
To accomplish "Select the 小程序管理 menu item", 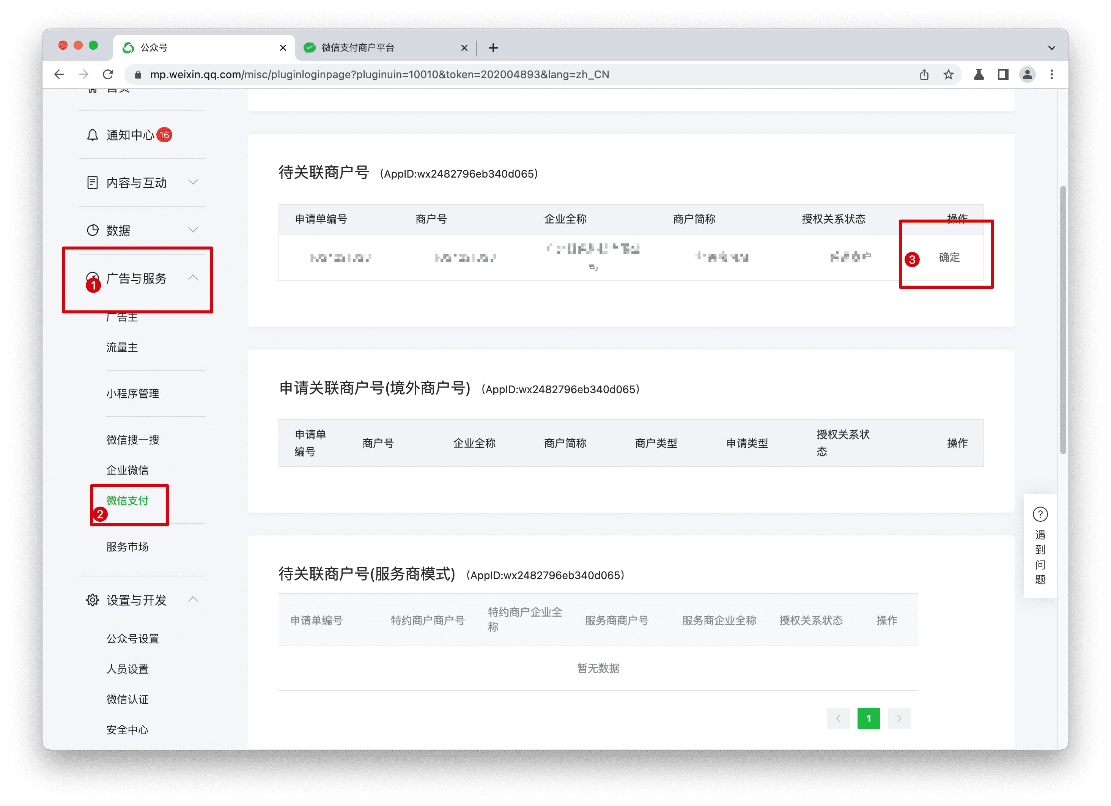I will tap(132, 394).
